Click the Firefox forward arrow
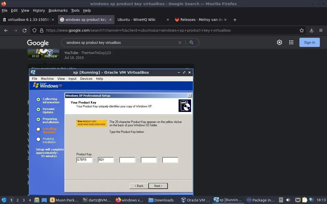Image resolution: width=327 pixels, height=204 pixels. point(15,30)
